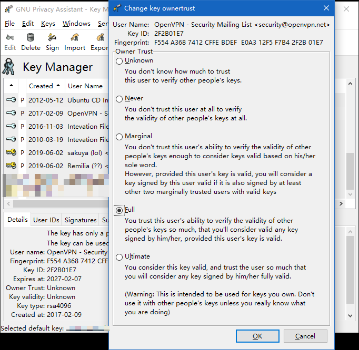Confirm ownertrust change with OK
359x350 pixels.
click(257, 336)
